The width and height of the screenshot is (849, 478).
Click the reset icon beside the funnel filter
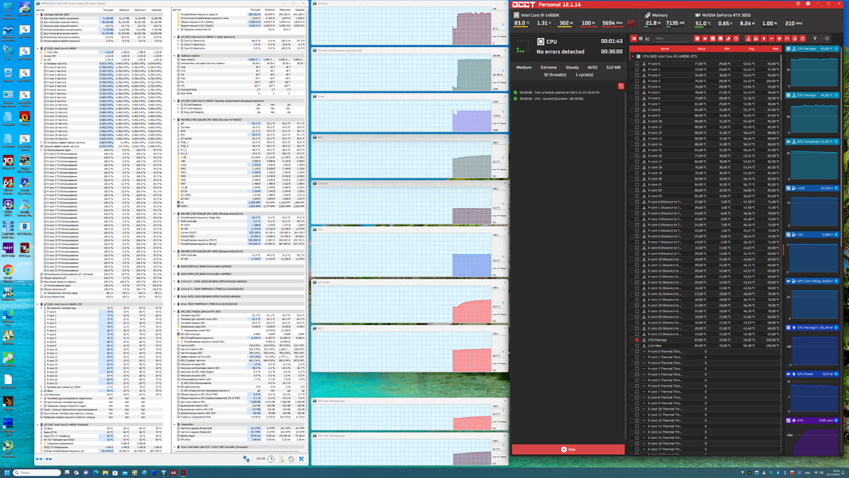click(x=827, y=38)
